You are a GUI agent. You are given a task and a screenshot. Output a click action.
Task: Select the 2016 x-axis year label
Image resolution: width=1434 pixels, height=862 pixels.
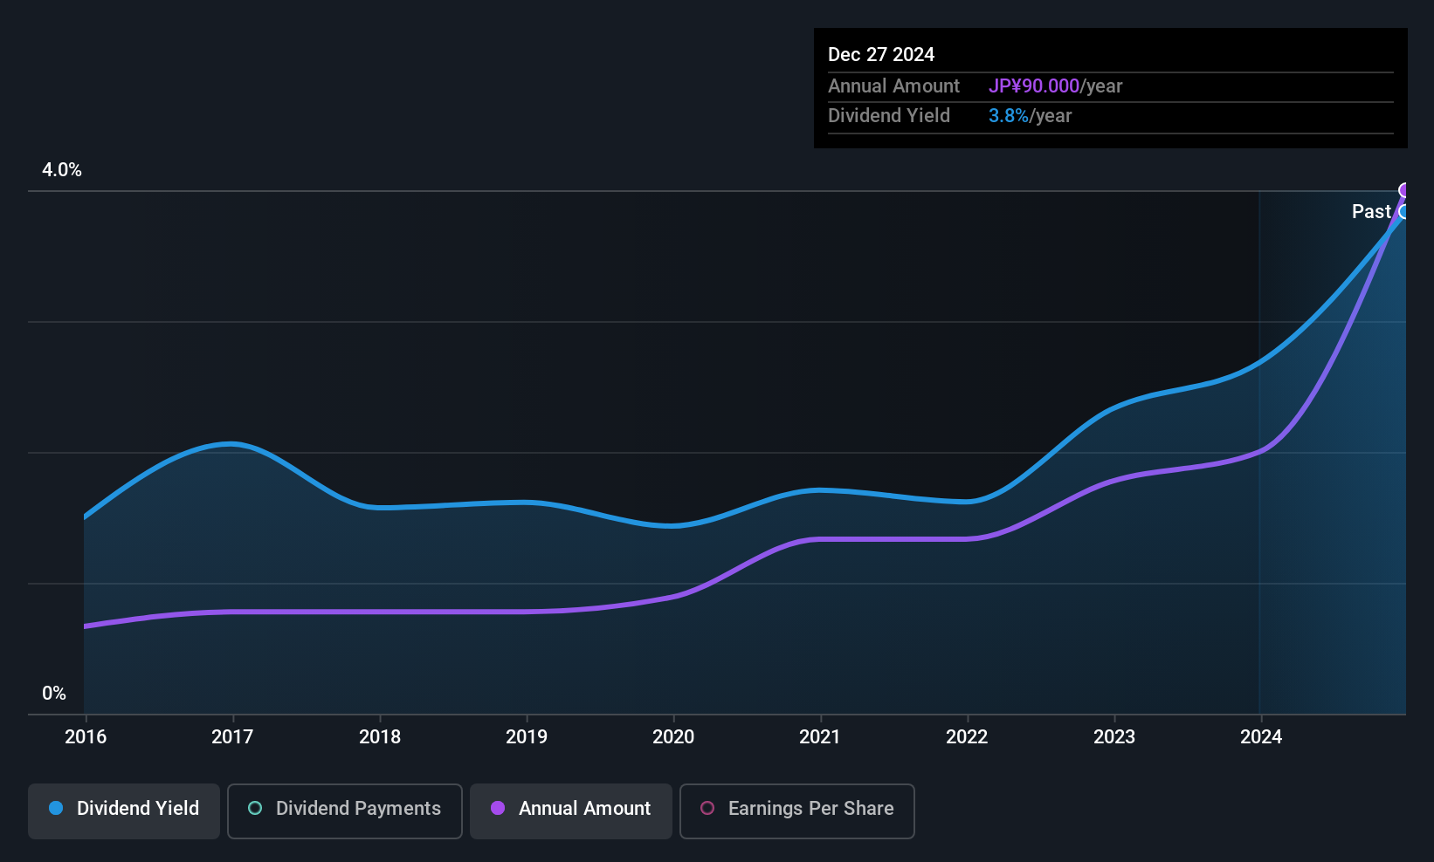click(x=86, y=737)
